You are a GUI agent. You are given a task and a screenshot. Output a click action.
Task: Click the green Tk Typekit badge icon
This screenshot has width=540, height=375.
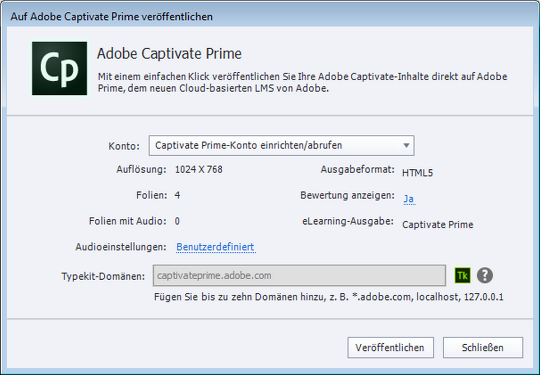pyautogui.click(x=462, y=275)
